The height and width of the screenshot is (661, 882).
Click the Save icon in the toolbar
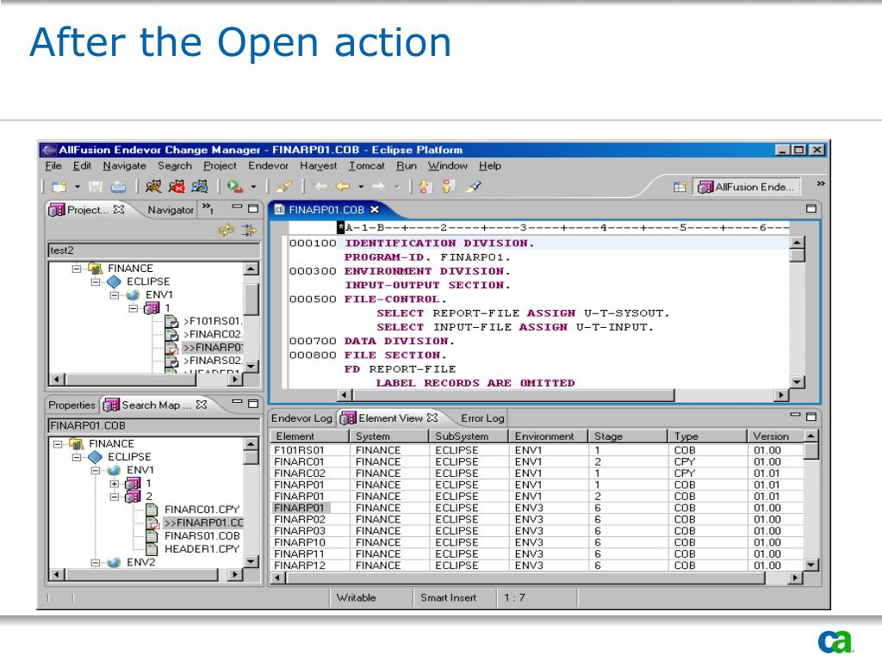click(x=96, y=187)
